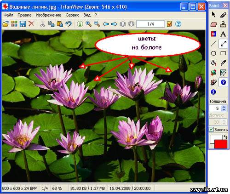Image resolution: width=230 pixels, height=194 pixels.
Task: Show image information with green i icon
Action: tap(80, 24)
